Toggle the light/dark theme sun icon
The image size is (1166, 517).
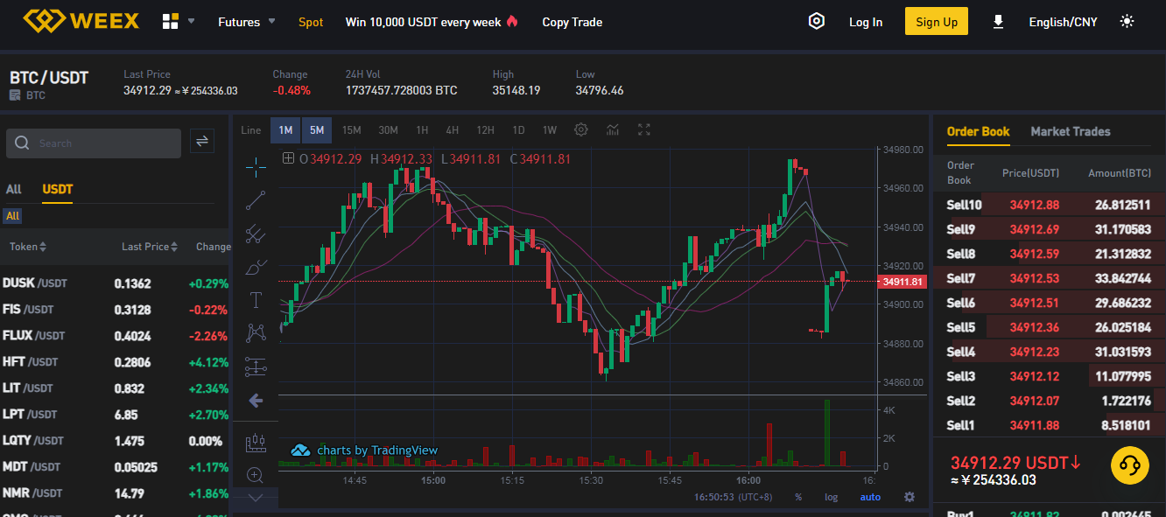coord(1127,22)
